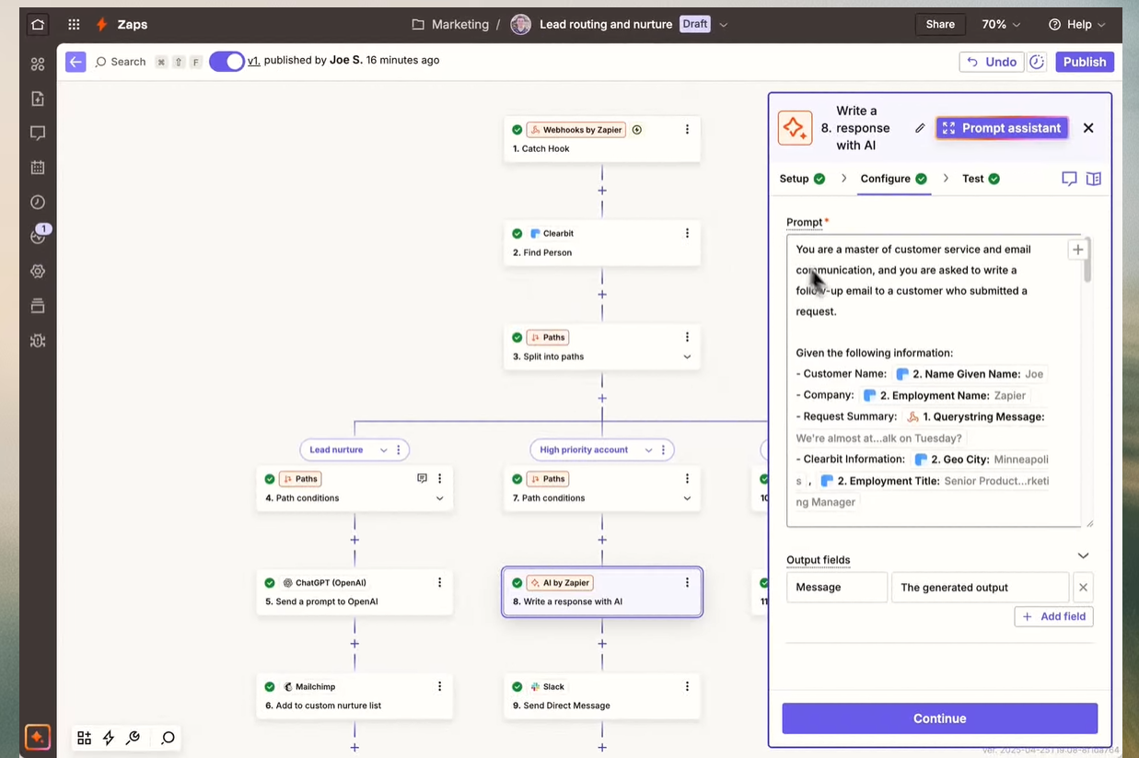Click the magnifier icon in bottom toolbar
The height and width of the screenshot is (758, 1139).
tap(168, 738)
